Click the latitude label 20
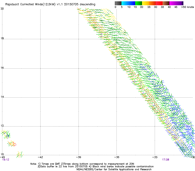This screenshot has height=171, width=195. 2,9
